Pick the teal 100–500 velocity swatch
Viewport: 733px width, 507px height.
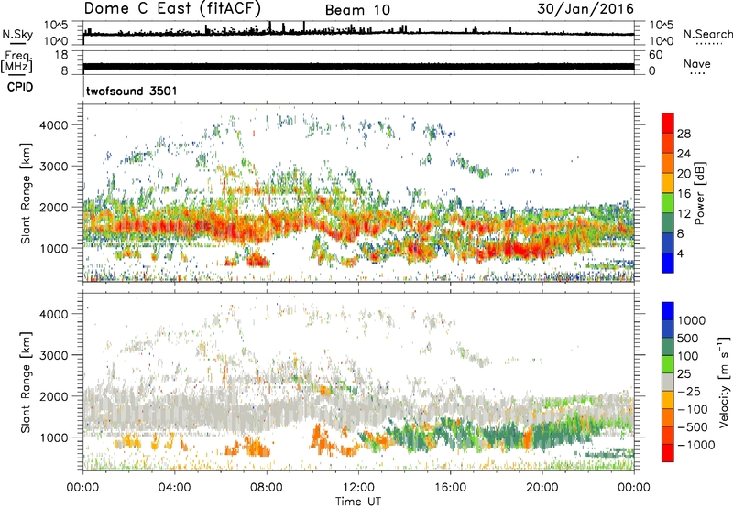coord(668,347)
